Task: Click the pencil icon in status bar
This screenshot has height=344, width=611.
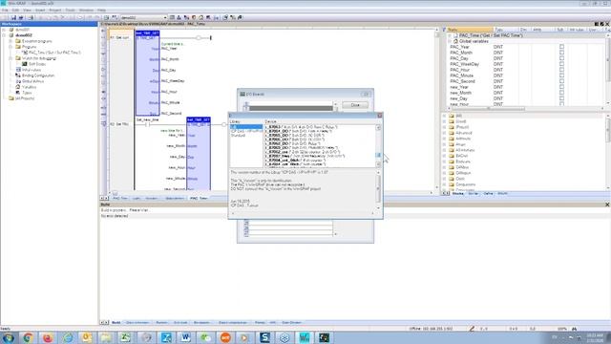Action: (x=472, y=329)
